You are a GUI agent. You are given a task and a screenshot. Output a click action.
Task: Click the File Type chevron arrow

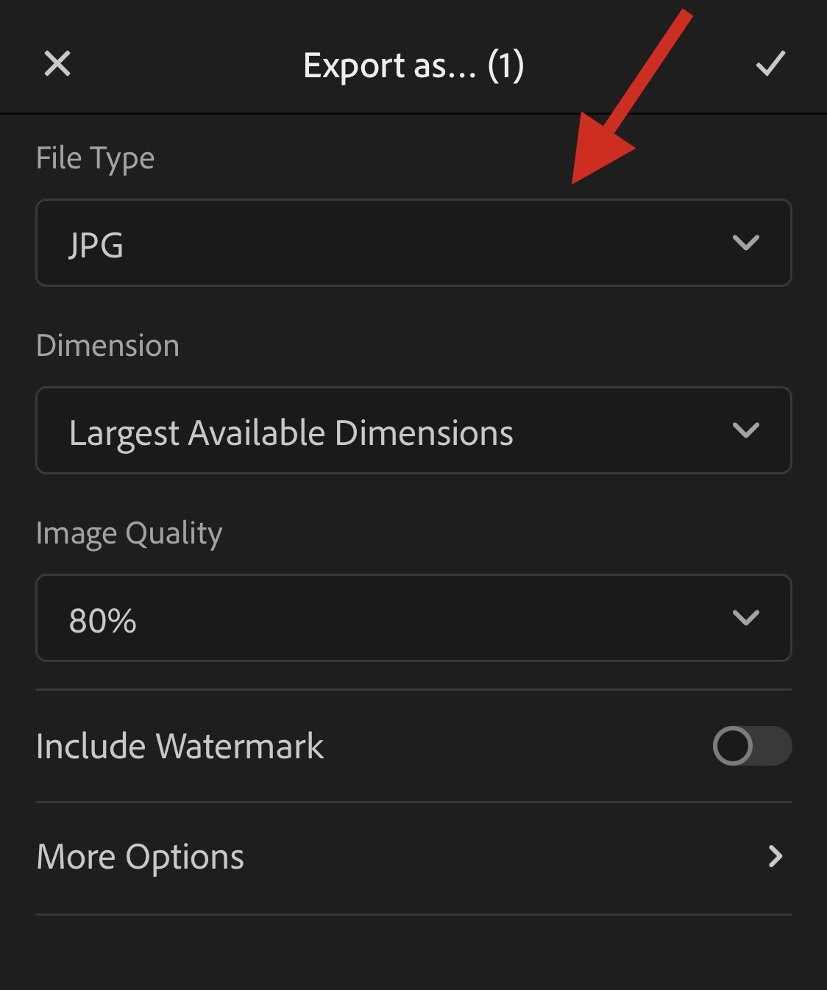click(x=745, y=243)
